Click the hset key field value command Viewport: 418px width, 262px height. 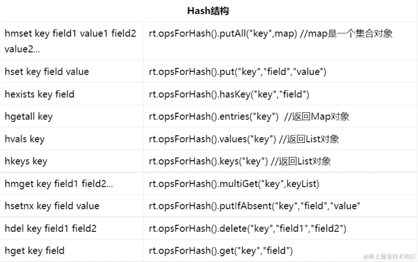tap(47, 72)
